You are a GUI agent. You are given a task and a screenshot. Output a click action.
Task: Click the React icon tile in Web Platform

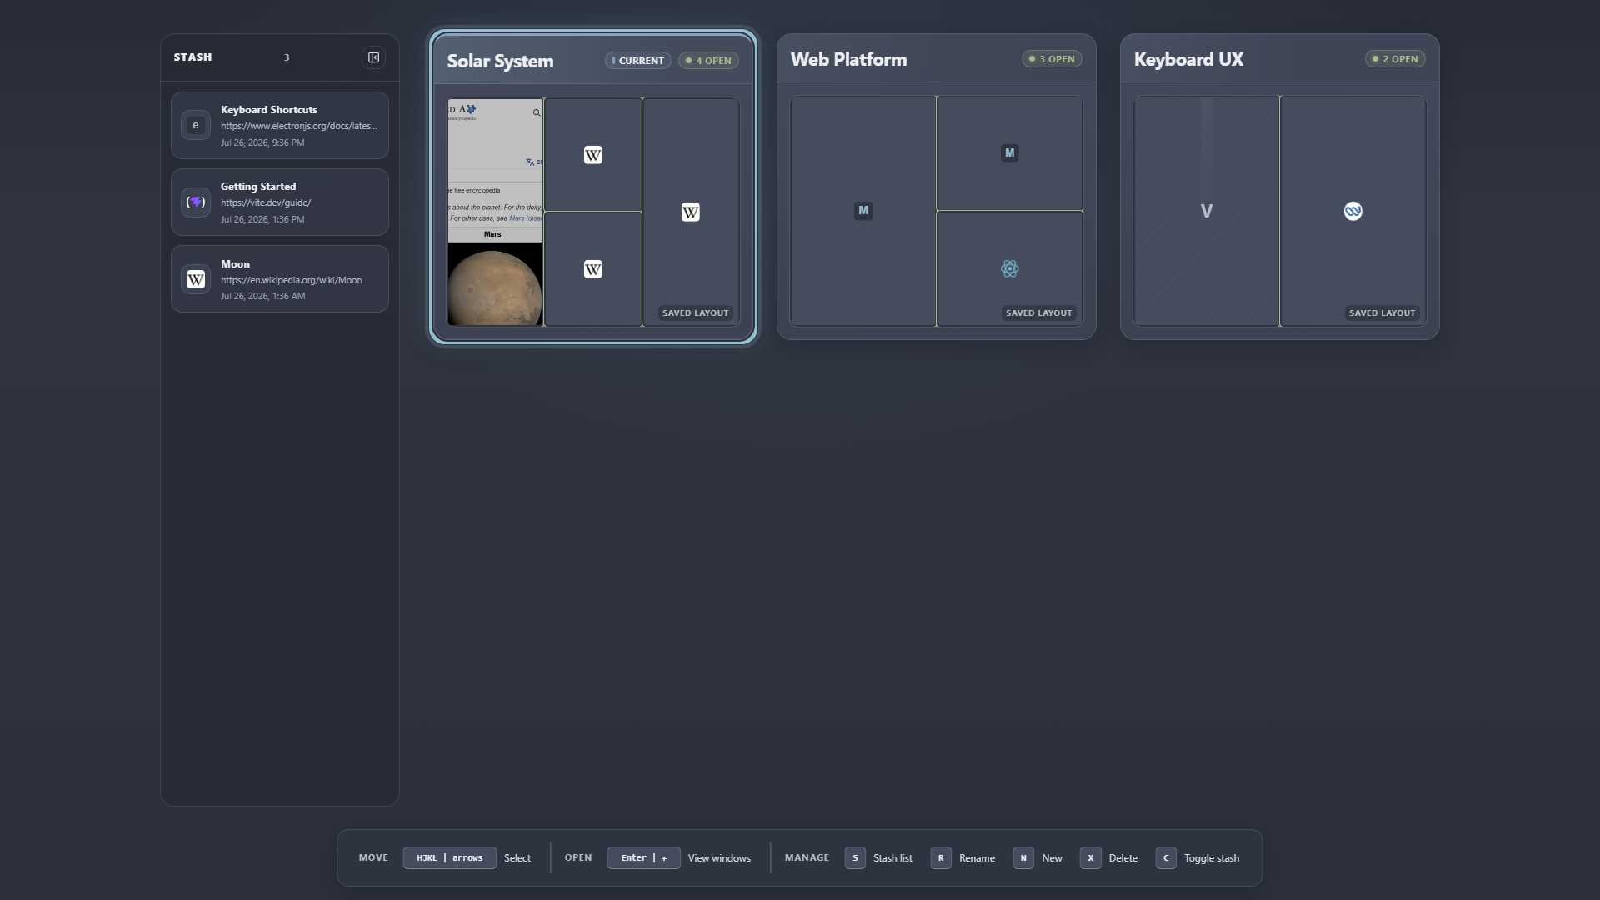(1010, 268)
